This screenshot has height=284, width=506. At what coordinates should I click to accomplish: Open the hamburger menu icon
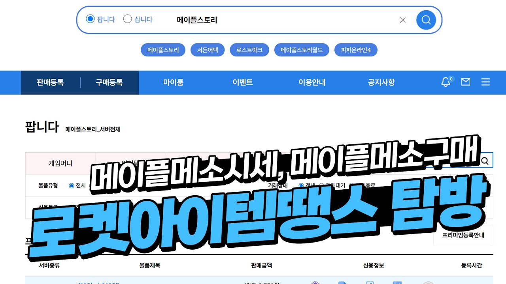[485, 82]
